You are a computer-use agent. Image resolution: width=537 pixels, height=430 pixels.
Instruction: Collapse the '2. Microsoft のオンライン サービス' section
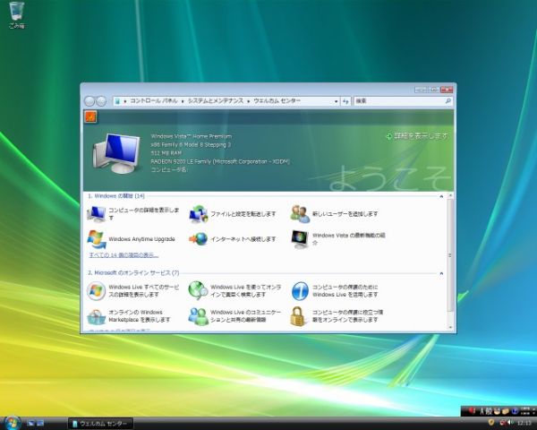441,272
